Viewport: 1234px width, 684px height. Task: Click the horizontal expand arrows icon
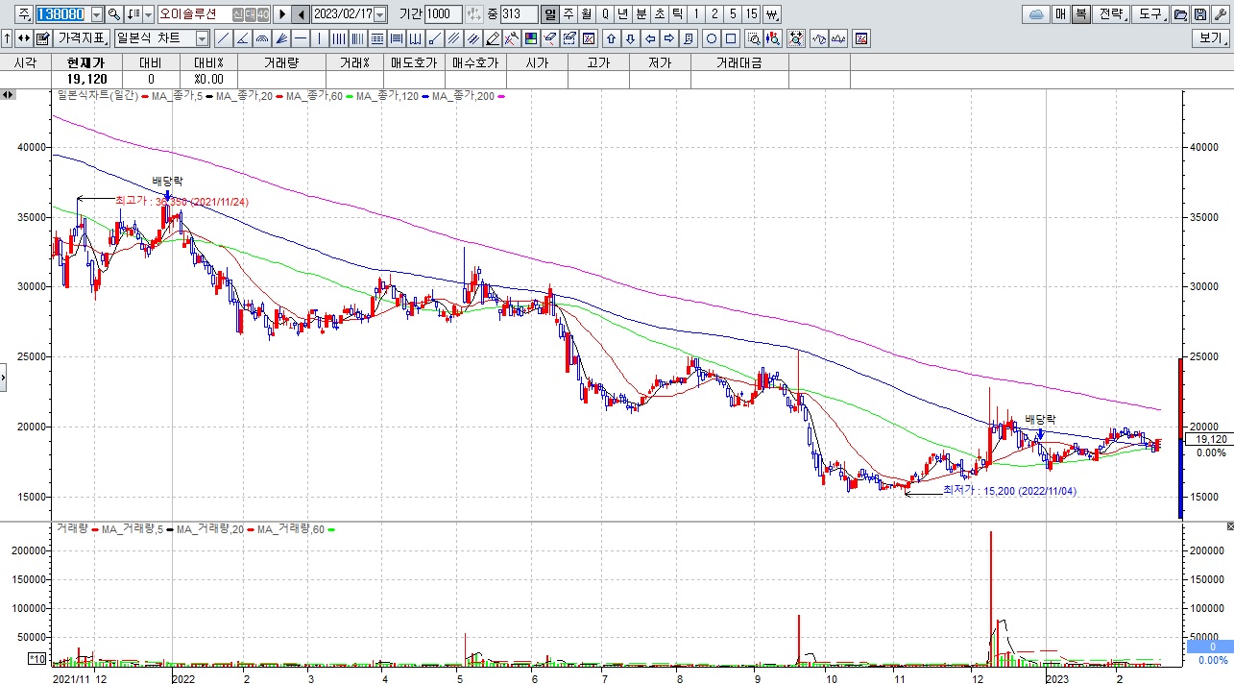[x=23, y=38]
